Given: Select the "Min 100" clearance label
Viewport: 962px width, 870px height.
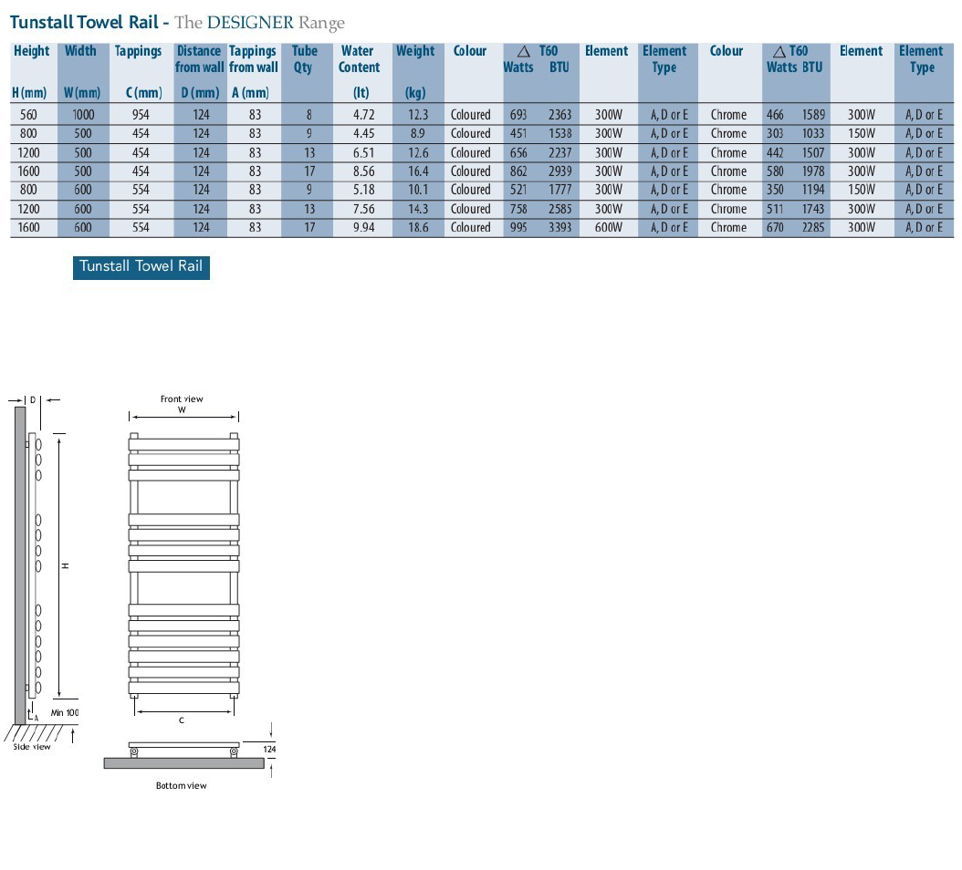Looking at the screenshot, I should (x=65, y=712).
